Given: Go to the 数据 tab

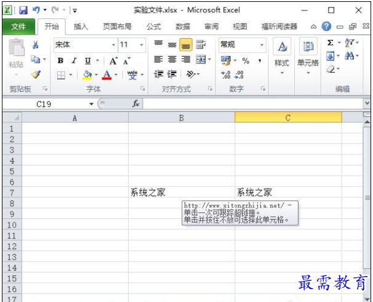Looking at the screenshot, I should click(x=183, y=26).
